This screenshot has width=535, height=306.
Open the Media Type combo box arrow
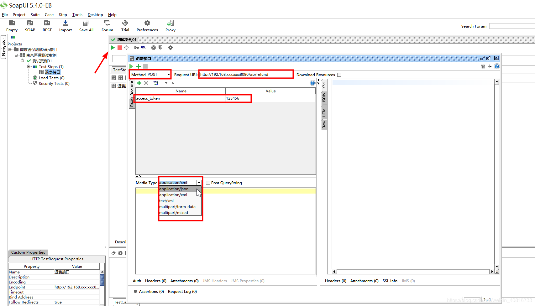199,183
